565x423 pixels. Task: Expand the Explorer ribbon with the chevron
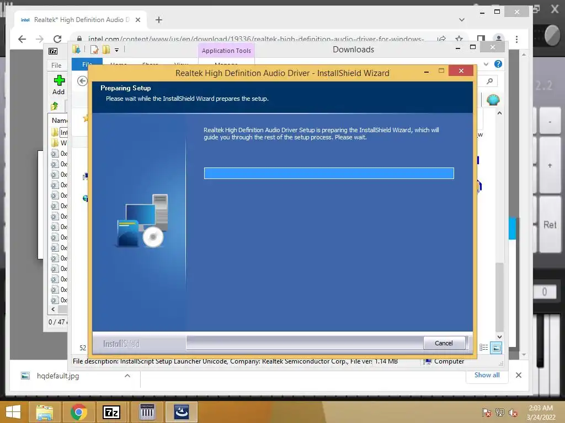[486, 64]
